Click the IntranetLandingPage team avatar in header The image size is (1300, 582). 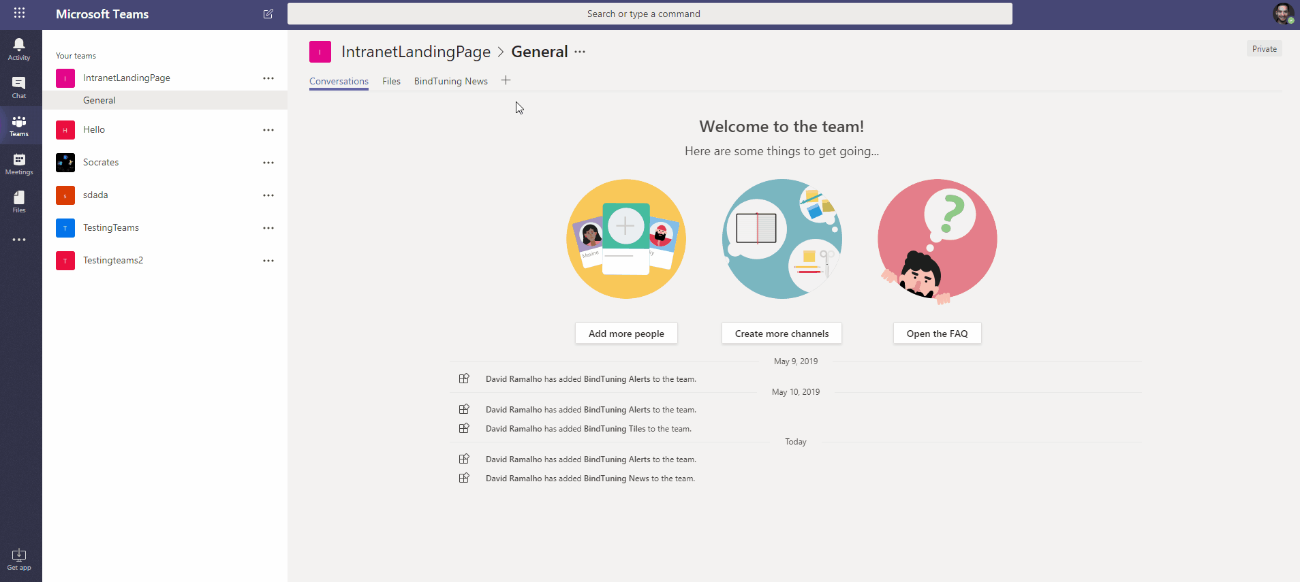(x=320, y=52)
